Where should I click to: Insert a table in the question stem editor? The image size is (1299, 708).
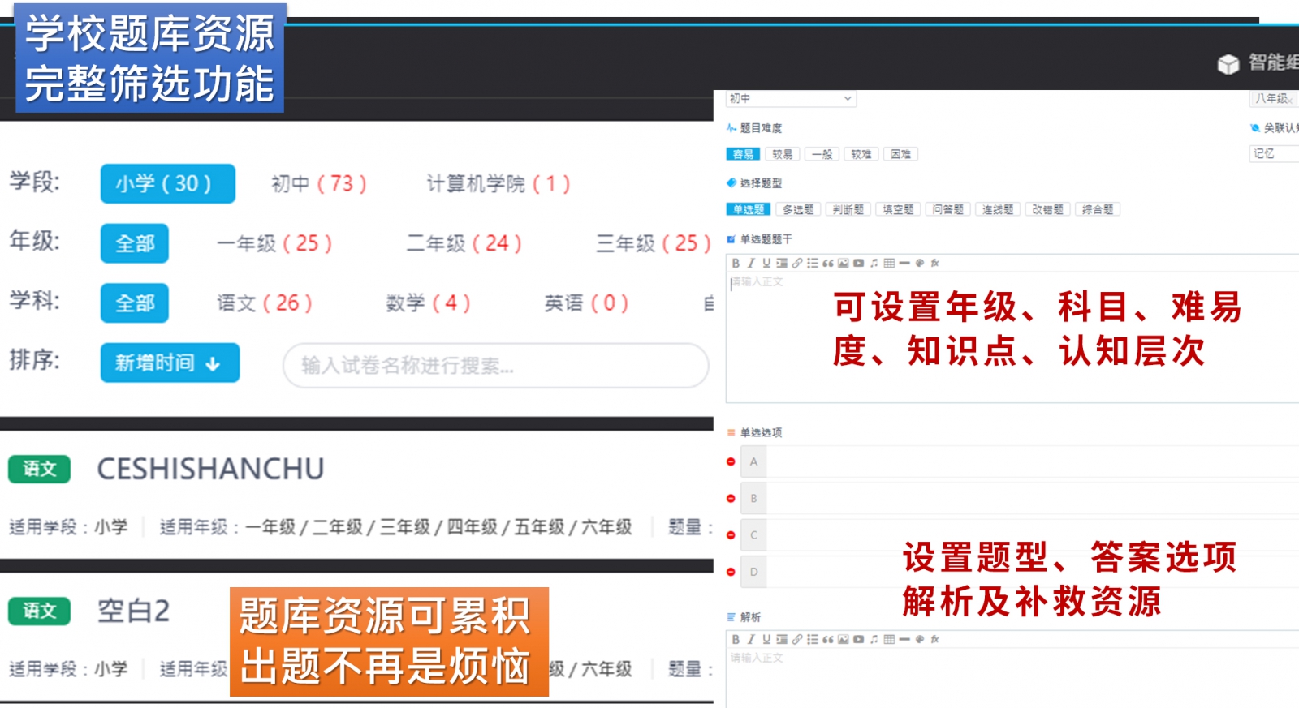889,263
